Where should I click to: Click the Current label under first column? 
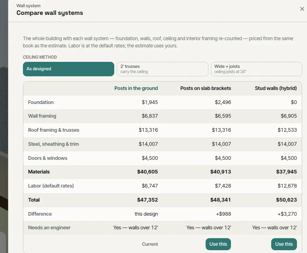pyautogui.click(x=150, y=244)
